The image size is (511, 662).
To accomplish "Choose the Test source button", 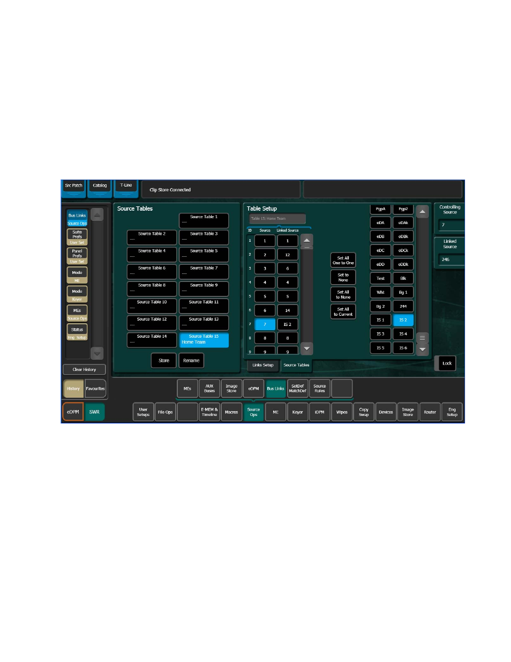I will pyautogui.click(x=380, y=278).
